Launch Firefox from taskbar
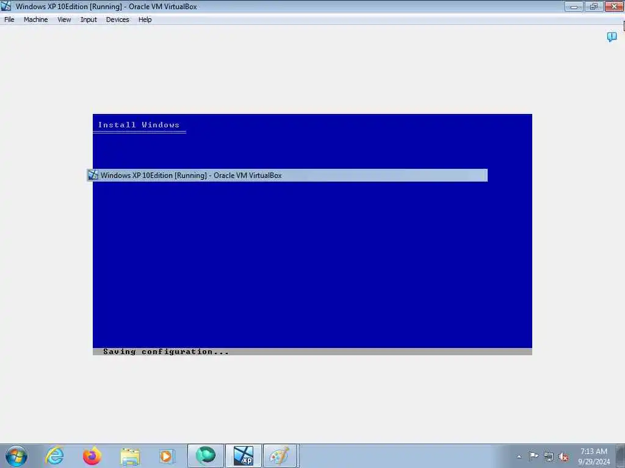Screen dimensions: 625x468 [x=92, y=456]
